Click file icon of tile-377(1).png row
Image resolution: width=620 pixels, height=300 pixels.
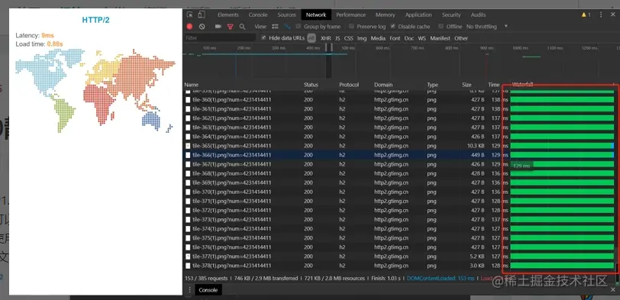(188, 256)
